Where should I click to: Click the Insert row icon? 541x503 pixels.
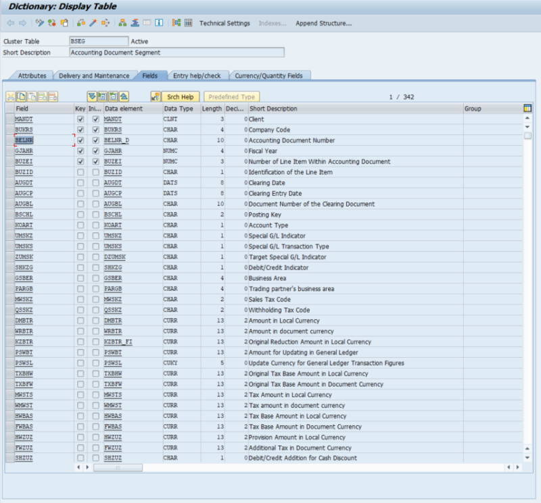(x=41, y=95)
